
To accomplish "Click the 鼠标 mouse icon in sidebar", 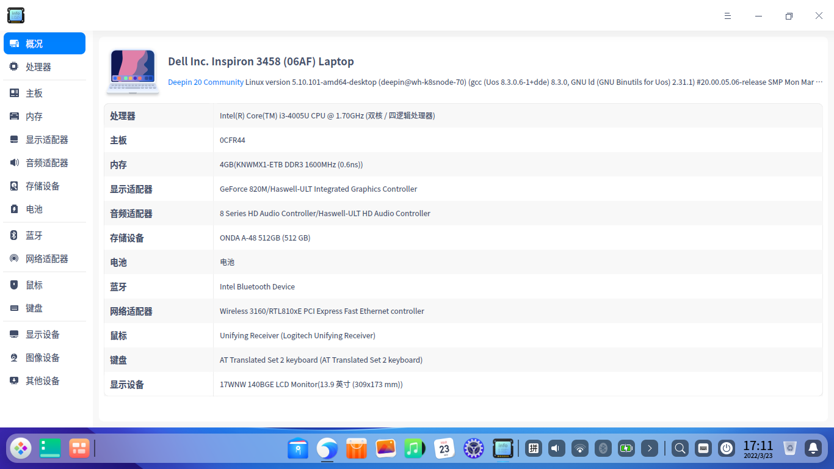I will [14, 285].
